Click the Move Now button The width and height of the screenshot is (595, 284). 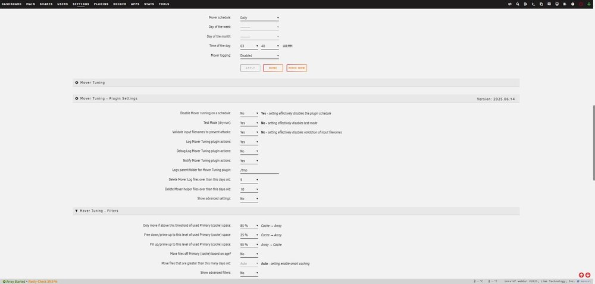pos(297,68)
